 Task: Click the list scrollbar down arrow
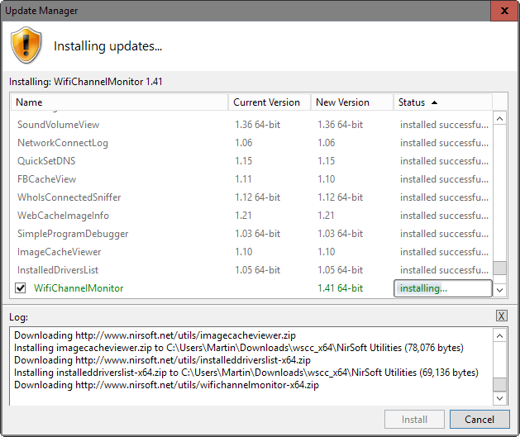[500, 291]
